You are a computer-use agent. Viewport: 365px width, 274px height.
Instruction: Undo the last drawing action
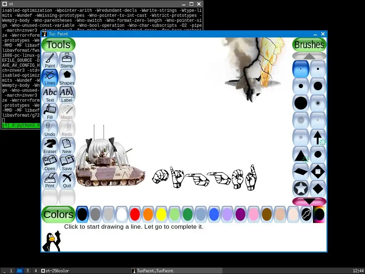coord(50,129)
